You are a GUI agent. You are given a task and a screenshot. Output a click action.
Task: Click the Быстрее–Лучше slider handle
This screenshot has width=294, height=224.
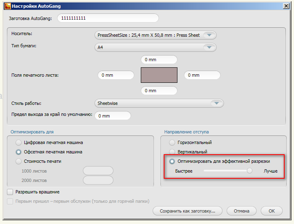coord(249,171)
